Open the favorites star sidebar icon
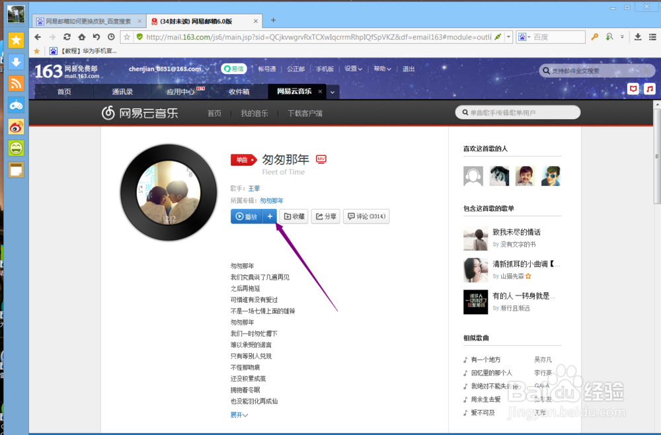 [16, 40]
